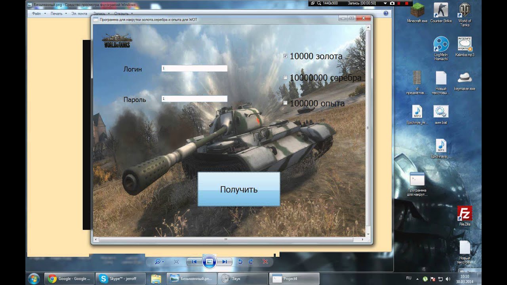Select the Epichnye_re... MP3 file icon
The image size is (507, 285).
[x=417, y=115]
